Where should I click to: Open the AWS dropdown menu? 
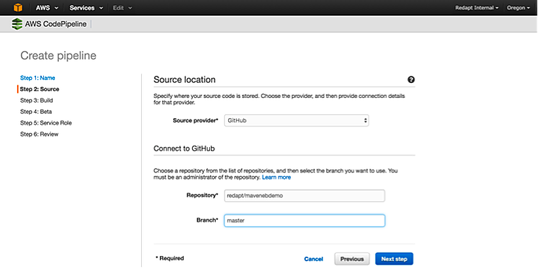click(x=46, y=8)
